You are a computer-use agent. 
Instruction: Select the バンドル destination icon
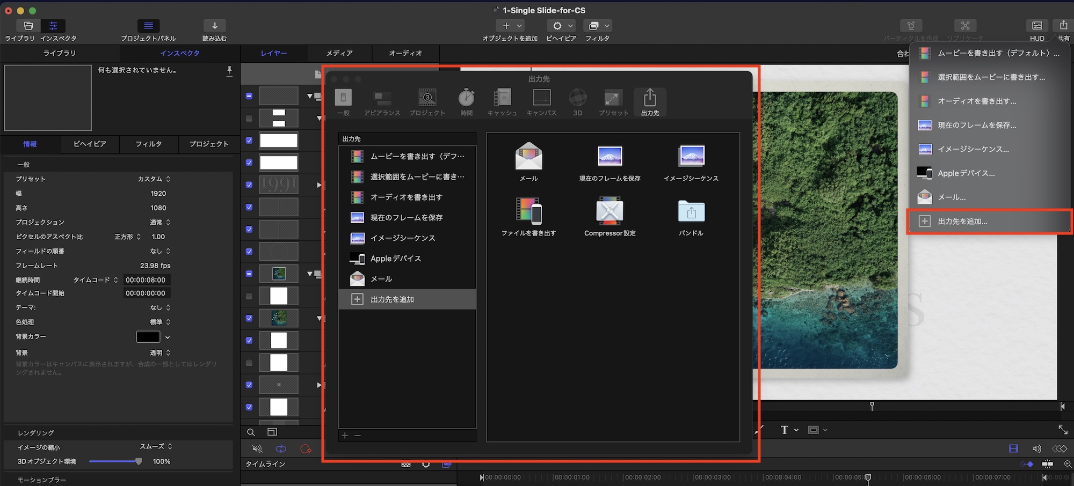point(691,211)
